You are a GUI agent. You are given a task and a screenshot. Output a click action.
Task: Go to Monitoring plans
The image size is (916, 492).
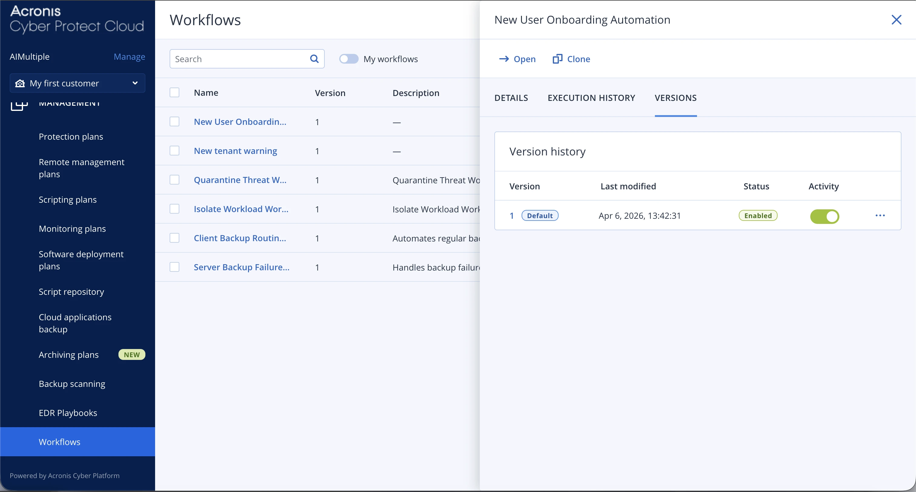click(x=72, y=229)
